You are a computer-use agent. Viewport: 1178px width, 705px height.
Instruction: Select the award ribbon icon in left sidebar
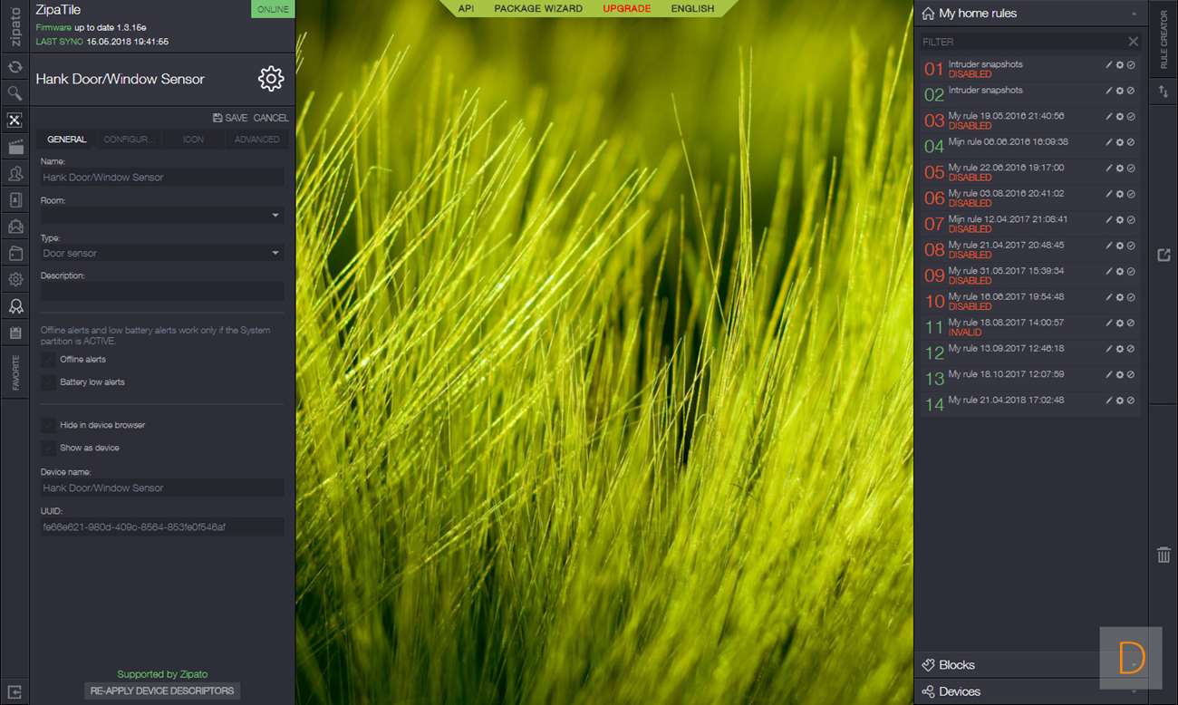(15, 306)
